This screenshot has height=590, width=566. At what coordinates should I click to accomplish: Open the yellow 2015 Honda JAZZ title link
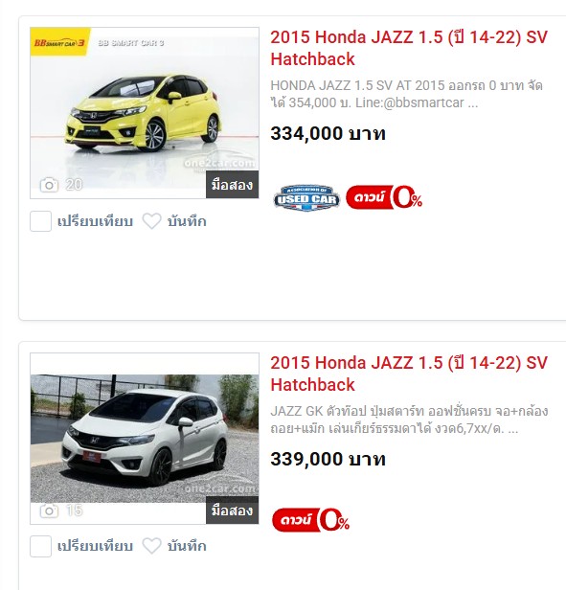pyautogui.click(x=409, y=48)
